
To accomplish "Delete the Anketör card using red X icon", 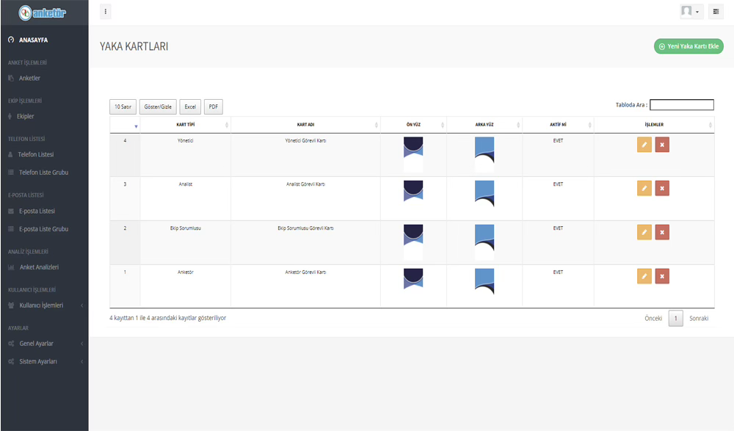I will coord(662,277).
